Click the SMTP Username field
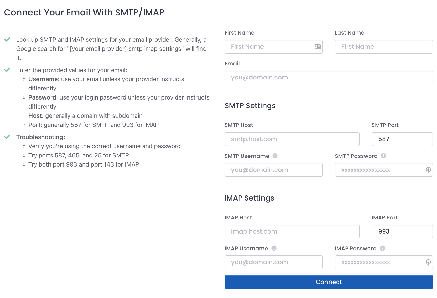The width and height of the screenshot is (437, 298). point(273,170)
